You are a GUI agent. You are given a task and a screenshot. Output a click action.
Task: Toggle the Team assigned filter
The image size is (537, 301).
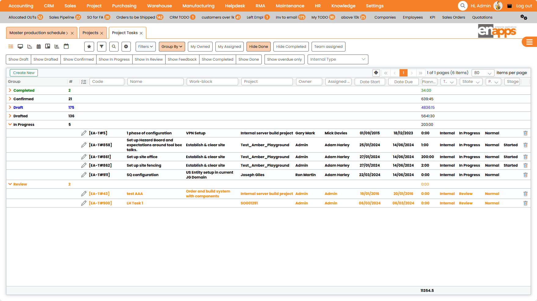click(328, 47)
